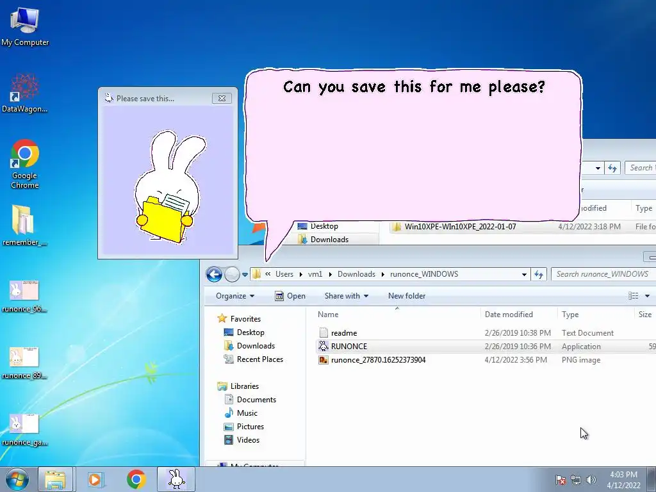This screenshot has width=656, height=492.
Task: Click vm1 in the address breadcrumb
Action: (315, 274)
